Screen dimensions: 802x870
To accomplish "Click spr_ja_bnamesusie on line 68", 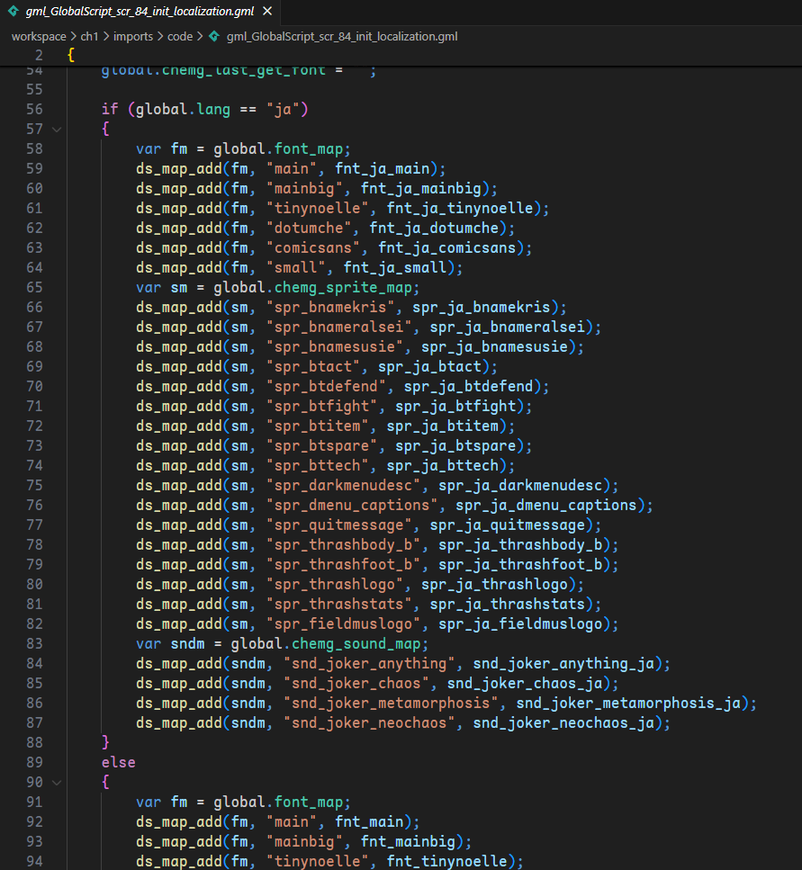I will pos(494,346).
